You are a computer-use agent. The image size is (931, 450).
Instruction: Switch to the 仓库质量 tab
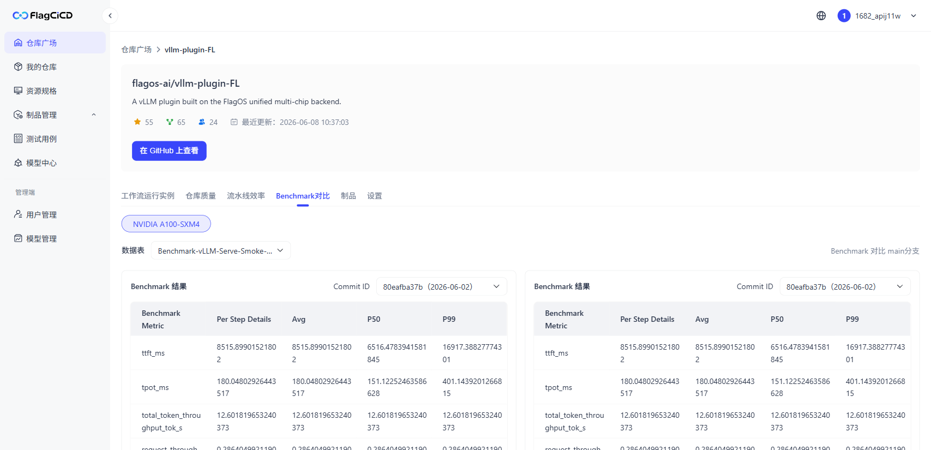201,196
